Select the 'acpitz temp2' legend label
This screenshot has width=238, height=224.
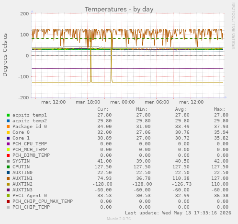tap(30, 121)
